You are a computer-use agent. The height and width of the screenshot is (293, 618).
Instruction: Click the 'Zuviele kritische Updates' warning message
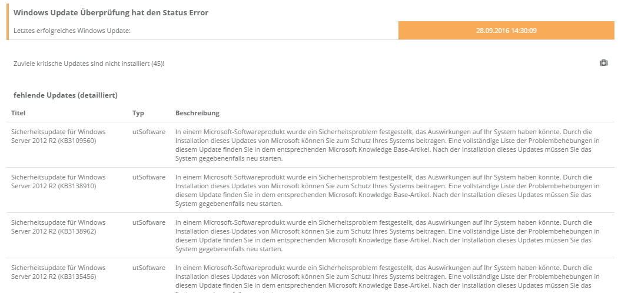click(89, 63)
